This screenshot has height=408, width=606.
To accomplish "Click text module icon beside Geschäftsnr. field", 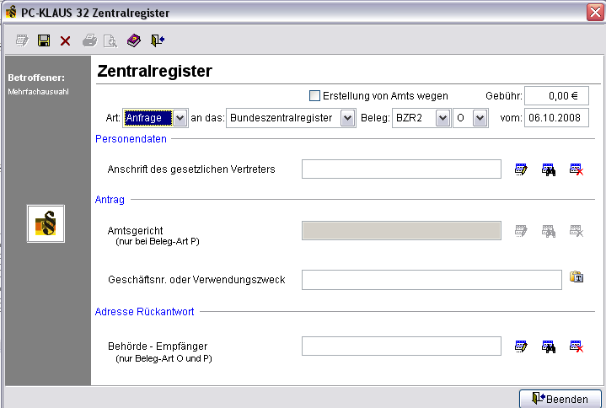I will 577,277.
